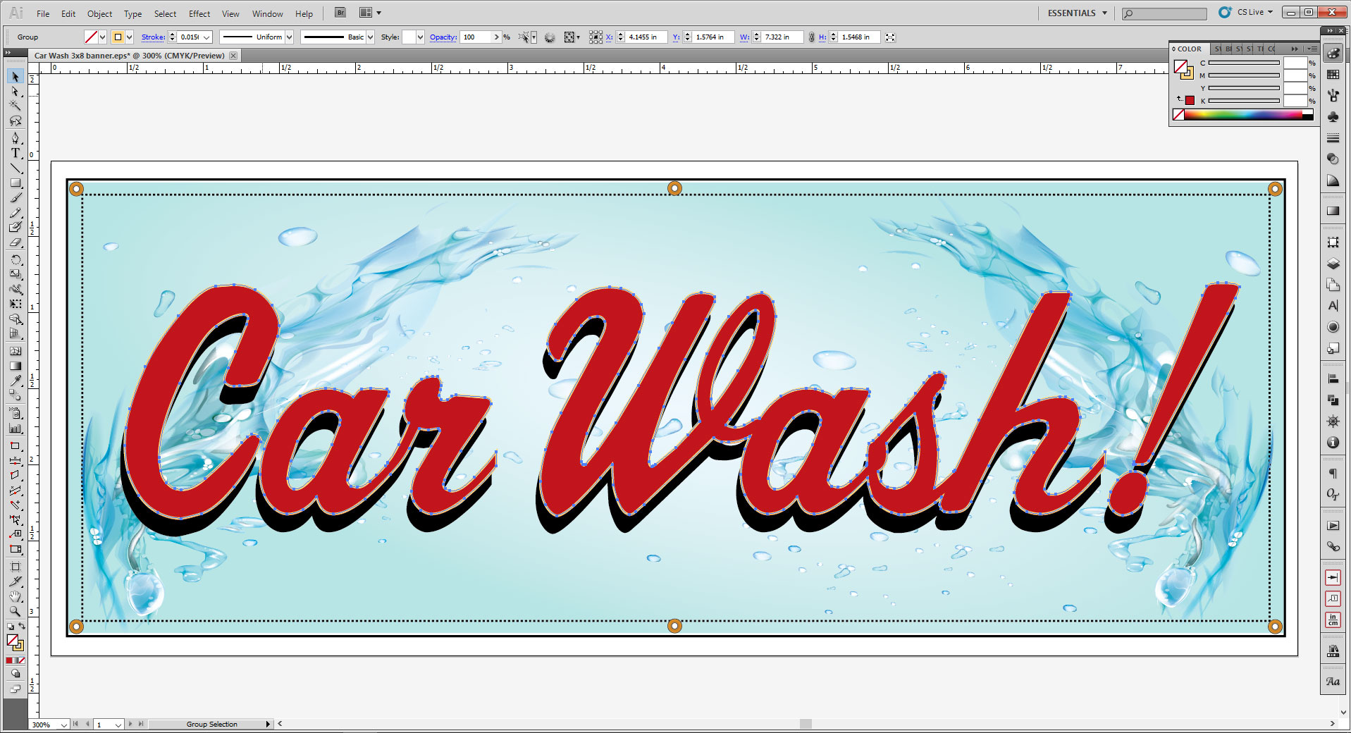Select the Column Graph tool

tap(16, 428)
